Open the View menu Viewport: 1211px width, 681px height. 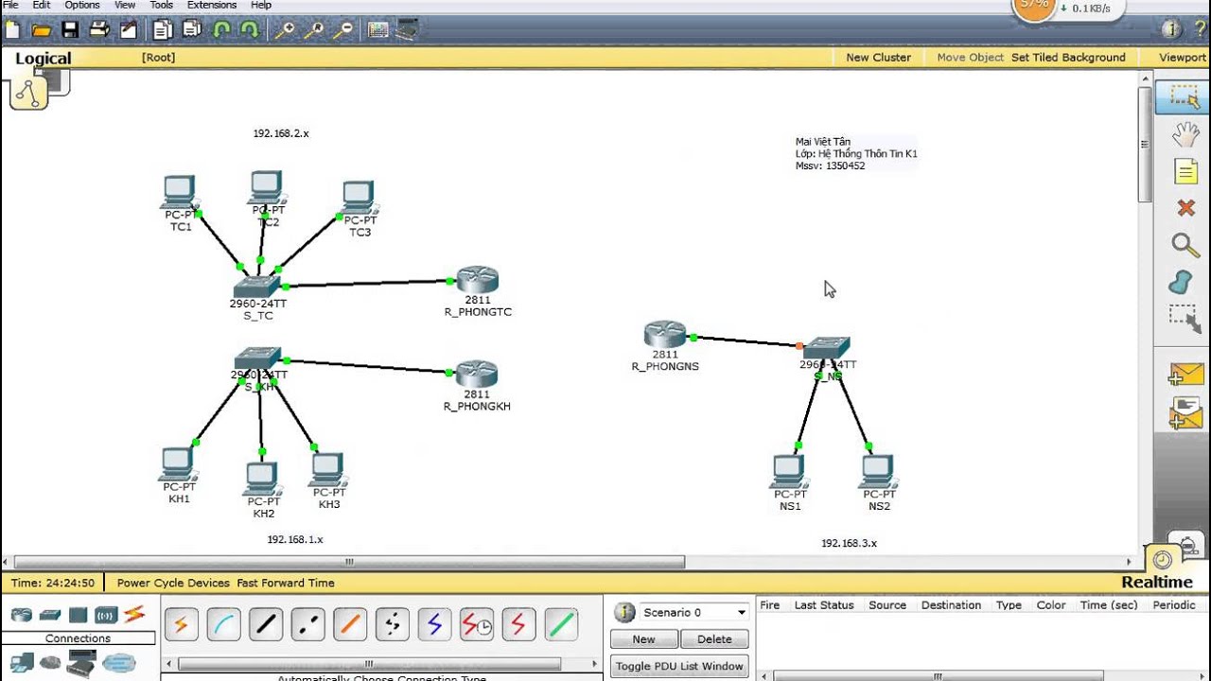[x=125, y=5]
